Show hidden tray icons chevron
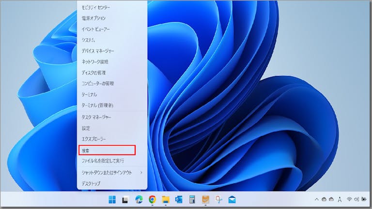372x209 pixels. (x=316, y=199)
